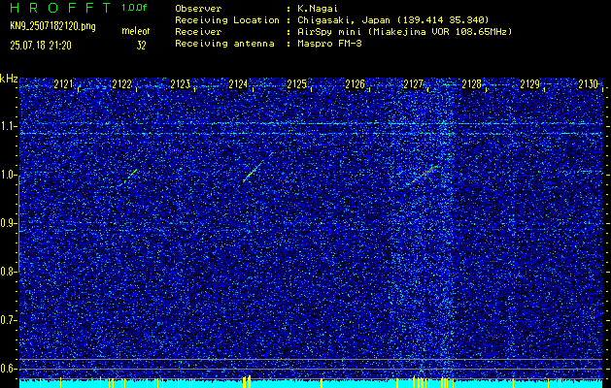Click the 0.9 kHz axis label

[8, 223]
